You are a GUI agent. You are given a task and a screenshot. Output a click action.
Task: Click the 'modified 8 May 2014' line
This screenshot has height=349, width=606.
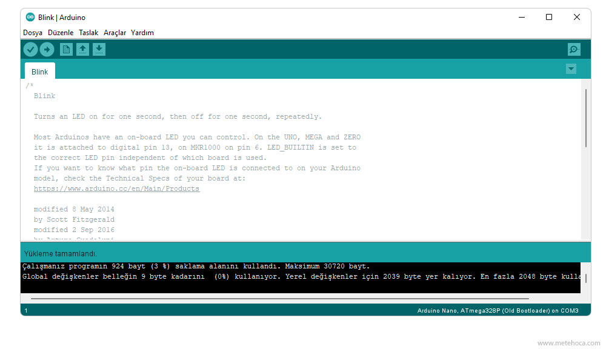tap(74, 209)
